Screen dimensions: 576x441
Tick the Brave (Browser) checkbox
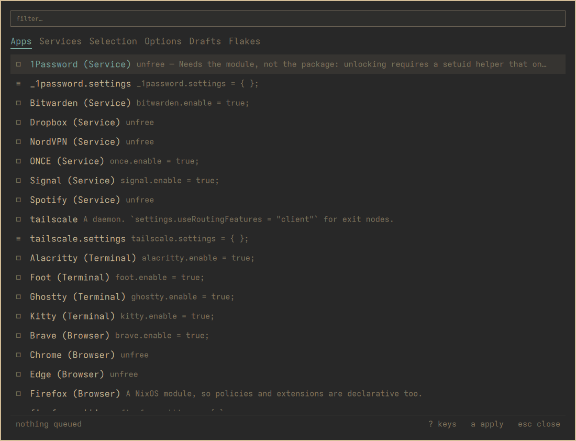point(18,336)
